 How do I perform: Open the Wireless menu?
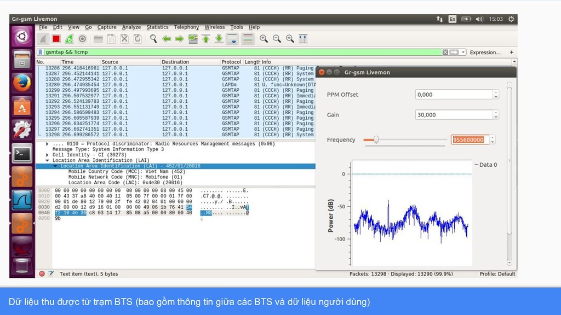[x=214, y=27]
